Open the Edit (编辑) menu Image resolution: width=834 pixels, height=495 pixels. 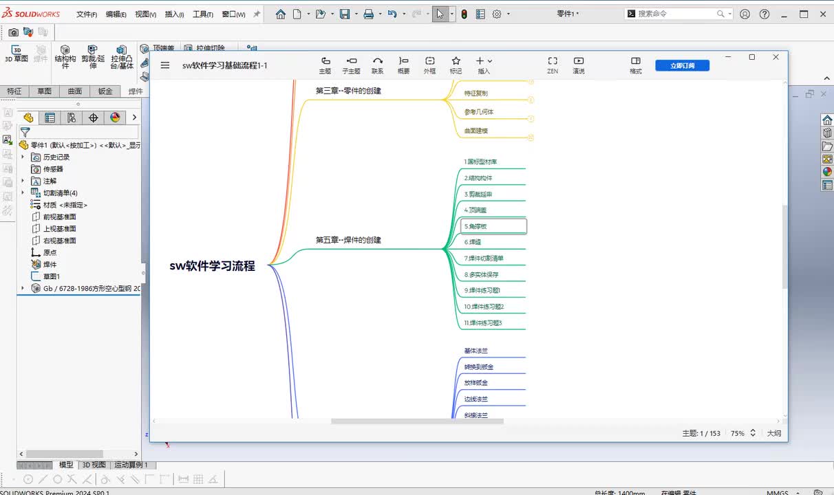tap(116, 14)
